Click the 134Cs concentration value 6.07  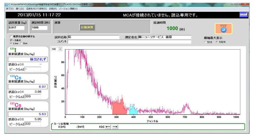coord(42,87)
